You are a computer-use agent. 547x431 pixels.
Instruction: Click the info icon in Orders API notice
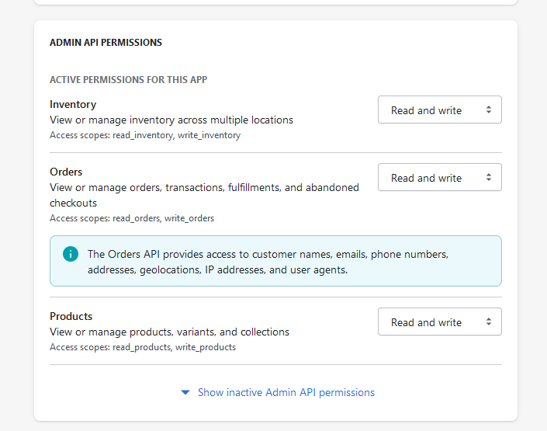[71, 254]
